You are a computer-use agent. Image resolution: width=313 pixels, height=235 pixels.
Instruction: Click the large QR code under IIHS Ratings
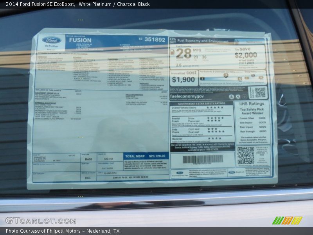click(246, 155)
